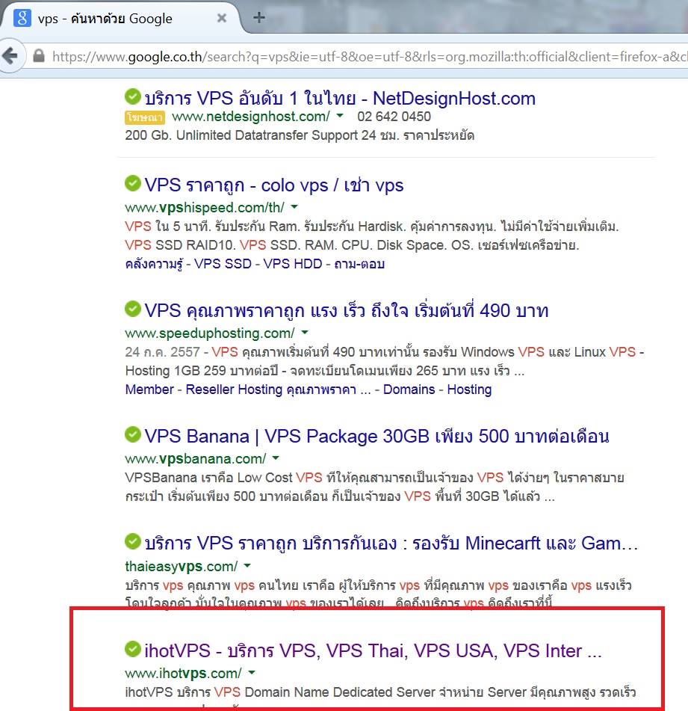Click the คลังความรู้ sitelink

click(154, 264)
